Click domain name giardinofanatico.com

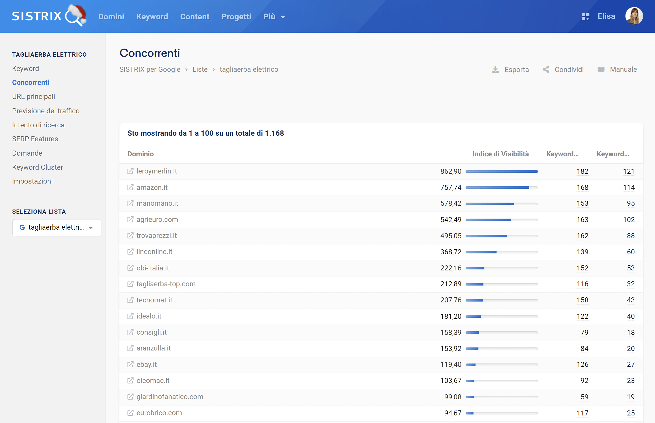click(x=170, y=397)
